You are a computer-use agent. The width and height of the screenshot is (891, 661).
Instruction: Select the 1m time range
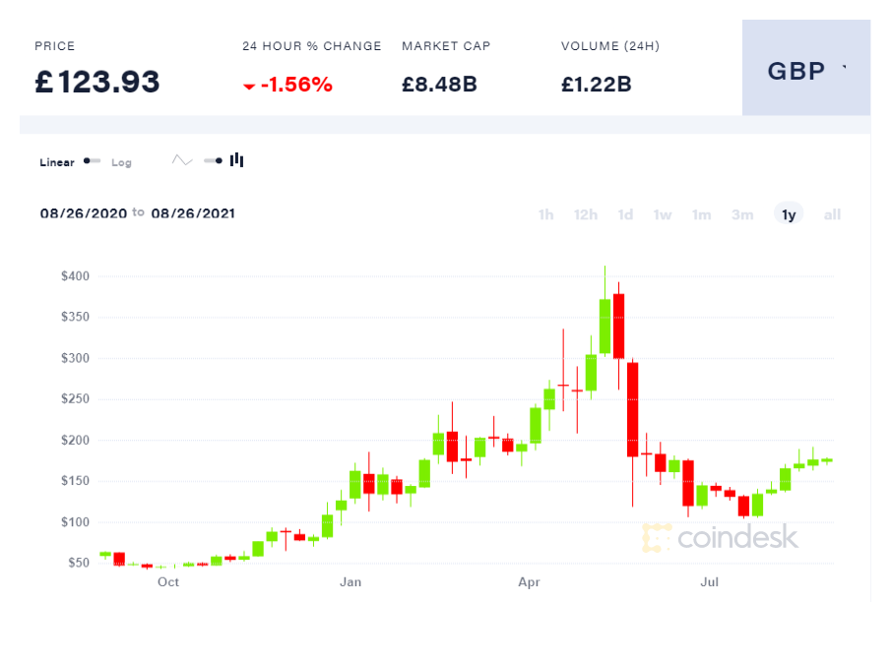[x=701, y=214]
